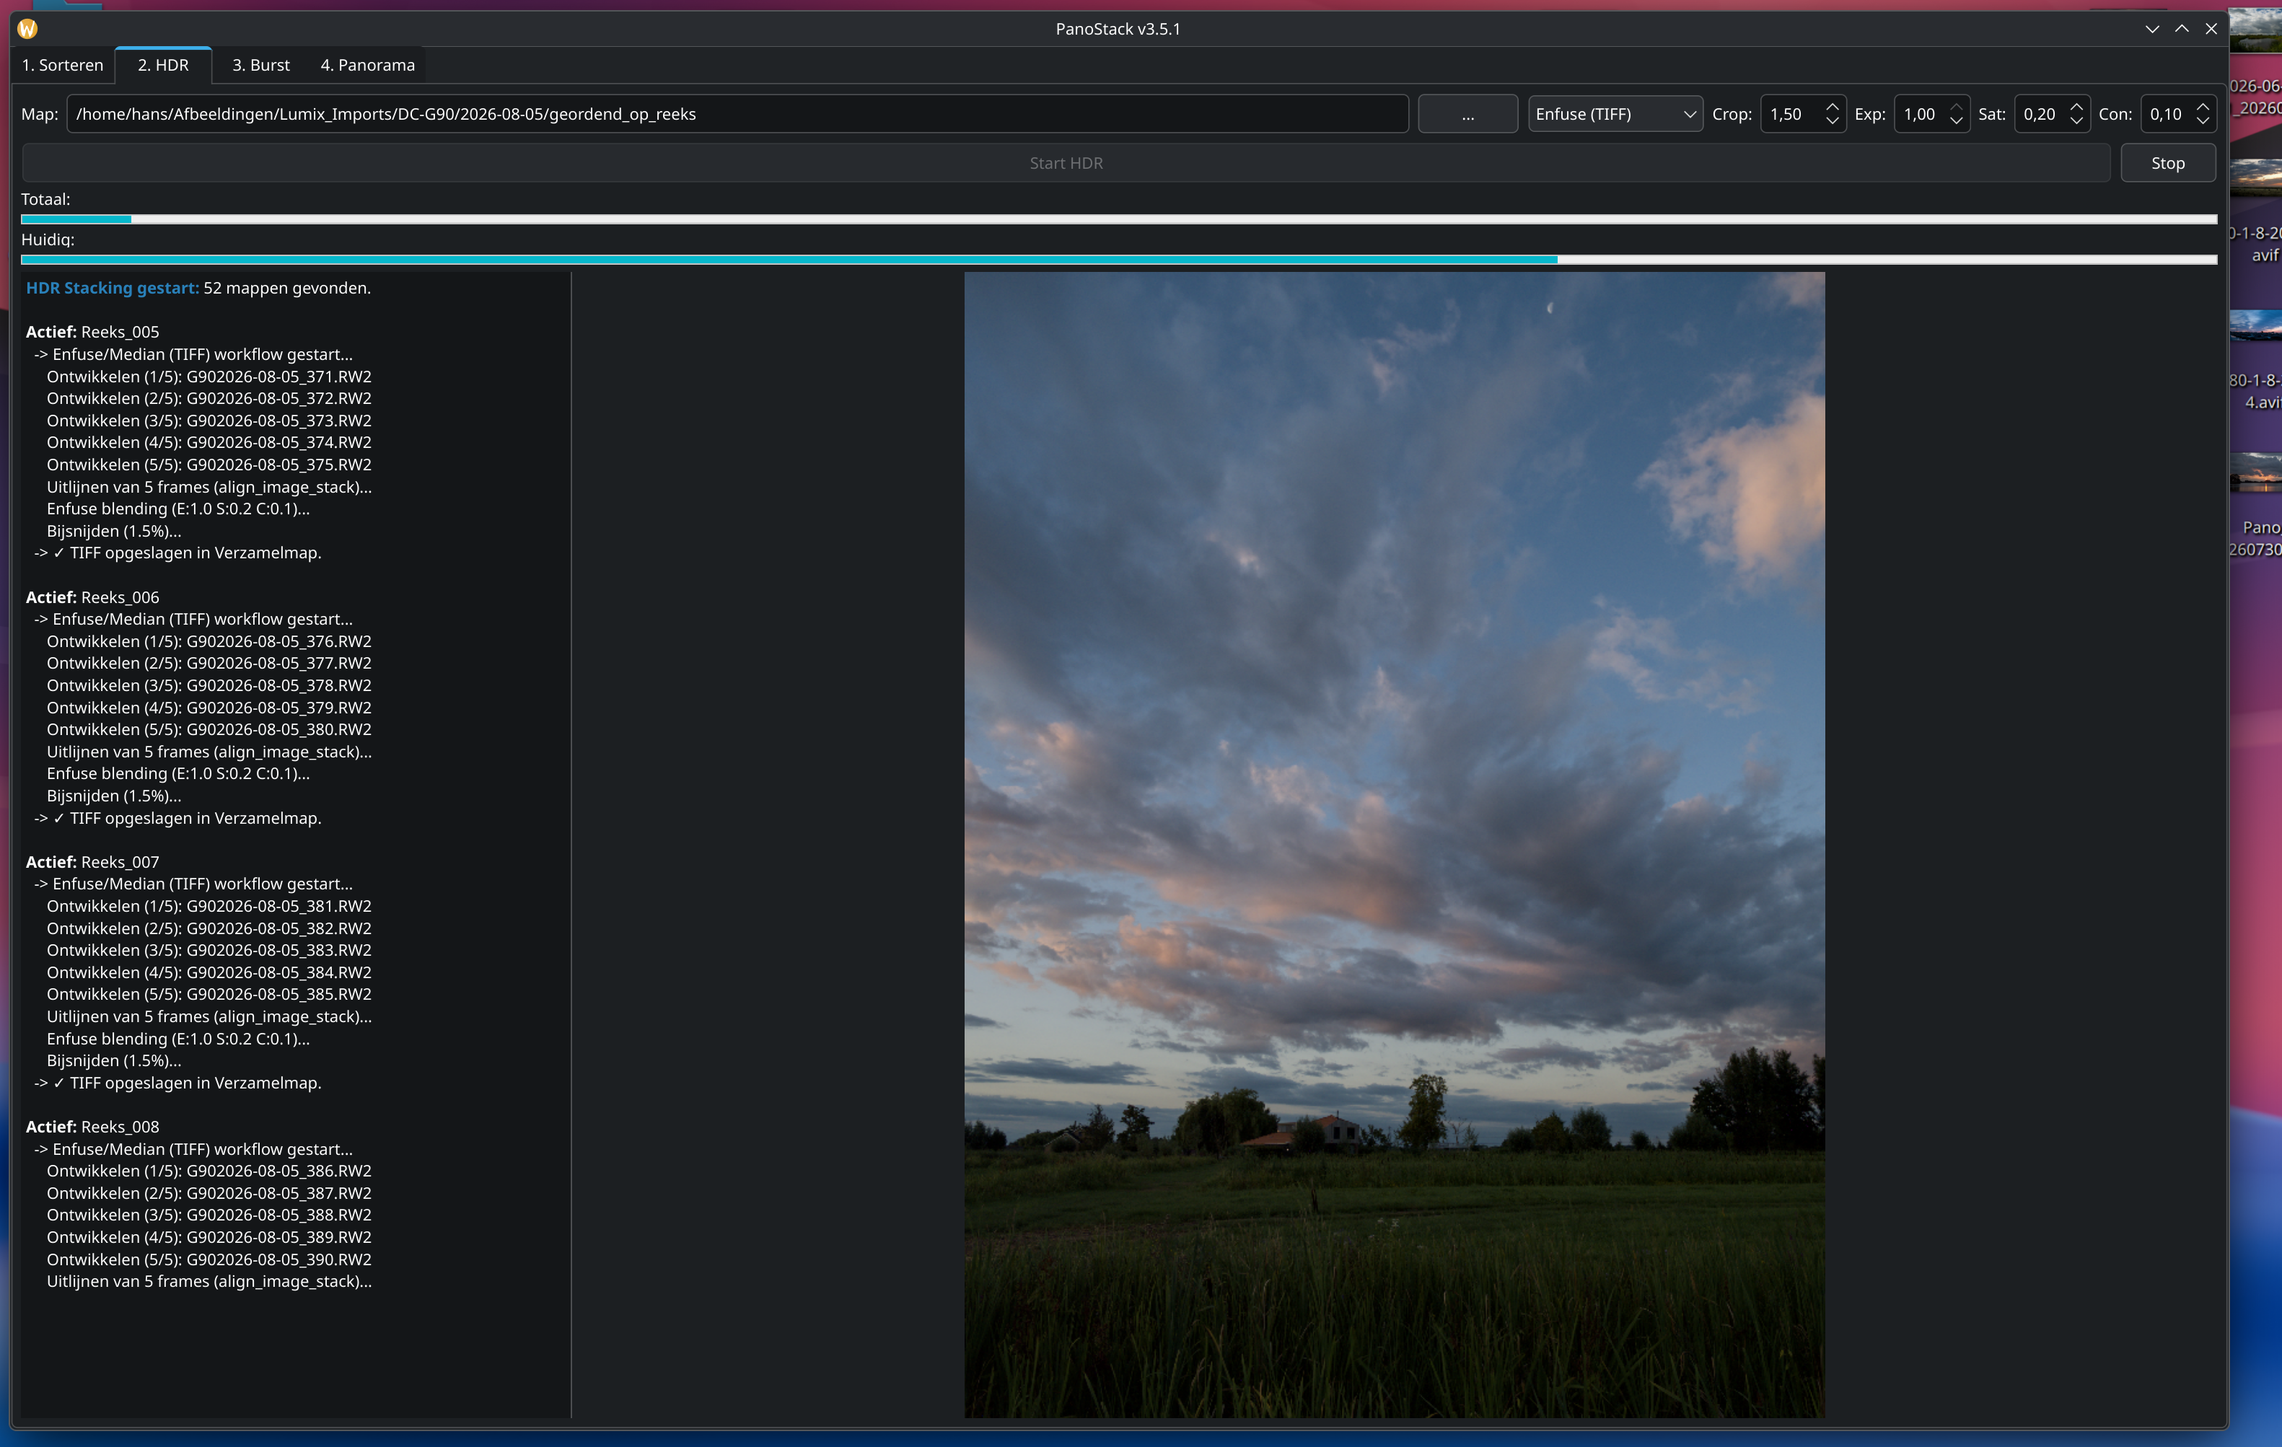Click the Start HDR button
The height and width of the screenshot is (1447, 2282).
(1066, 163)
